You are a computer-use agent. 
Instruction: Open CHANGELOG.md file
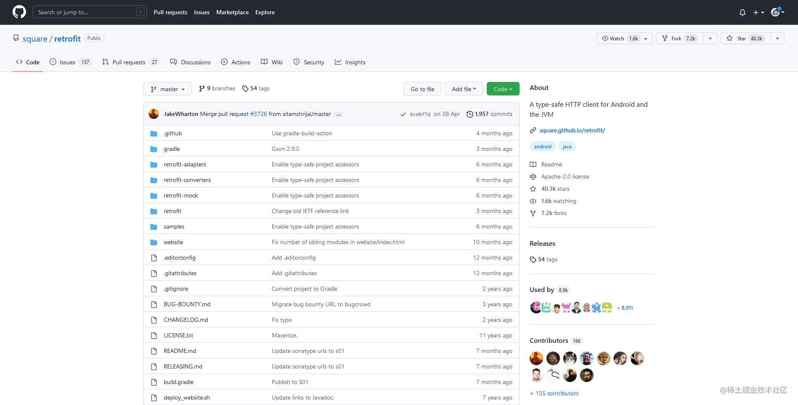[x=186, y=320]
